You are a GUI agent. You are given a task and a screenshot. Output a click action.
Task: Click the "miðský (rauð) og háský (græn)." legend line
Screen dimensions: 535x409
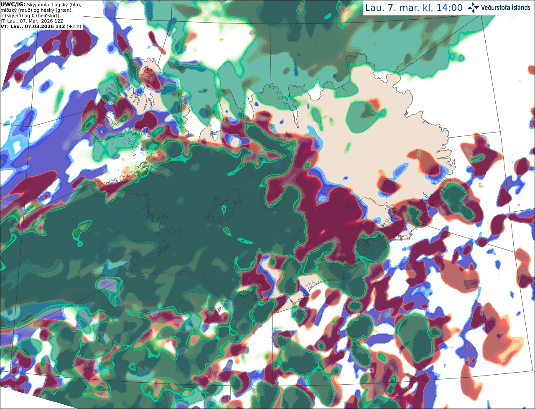coord(37,10)
